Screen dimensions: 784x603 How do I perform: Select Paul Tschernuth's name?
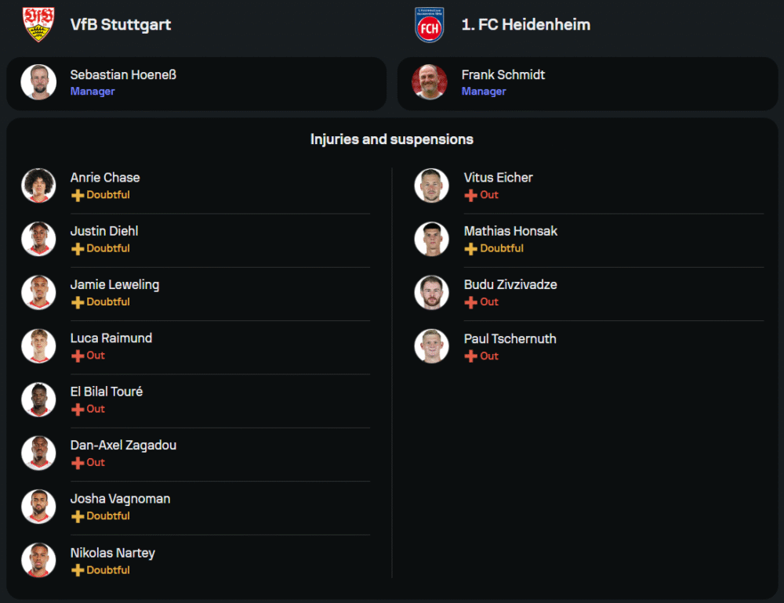click(510, 338)
